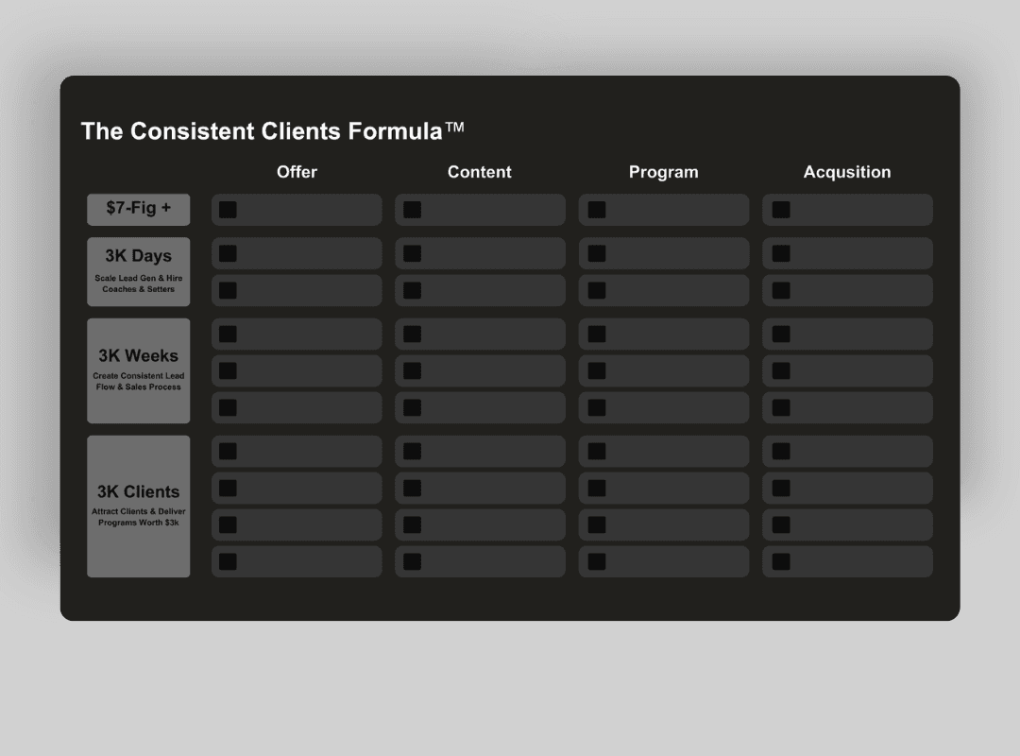Screen dimensions: 1020x756
Task: Check the first 3K Days Content checkbox
Action: 413,253
